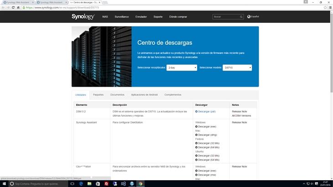333x187 pixels.
Task: Open the Windows Start menu
Action: click(4, 183)
